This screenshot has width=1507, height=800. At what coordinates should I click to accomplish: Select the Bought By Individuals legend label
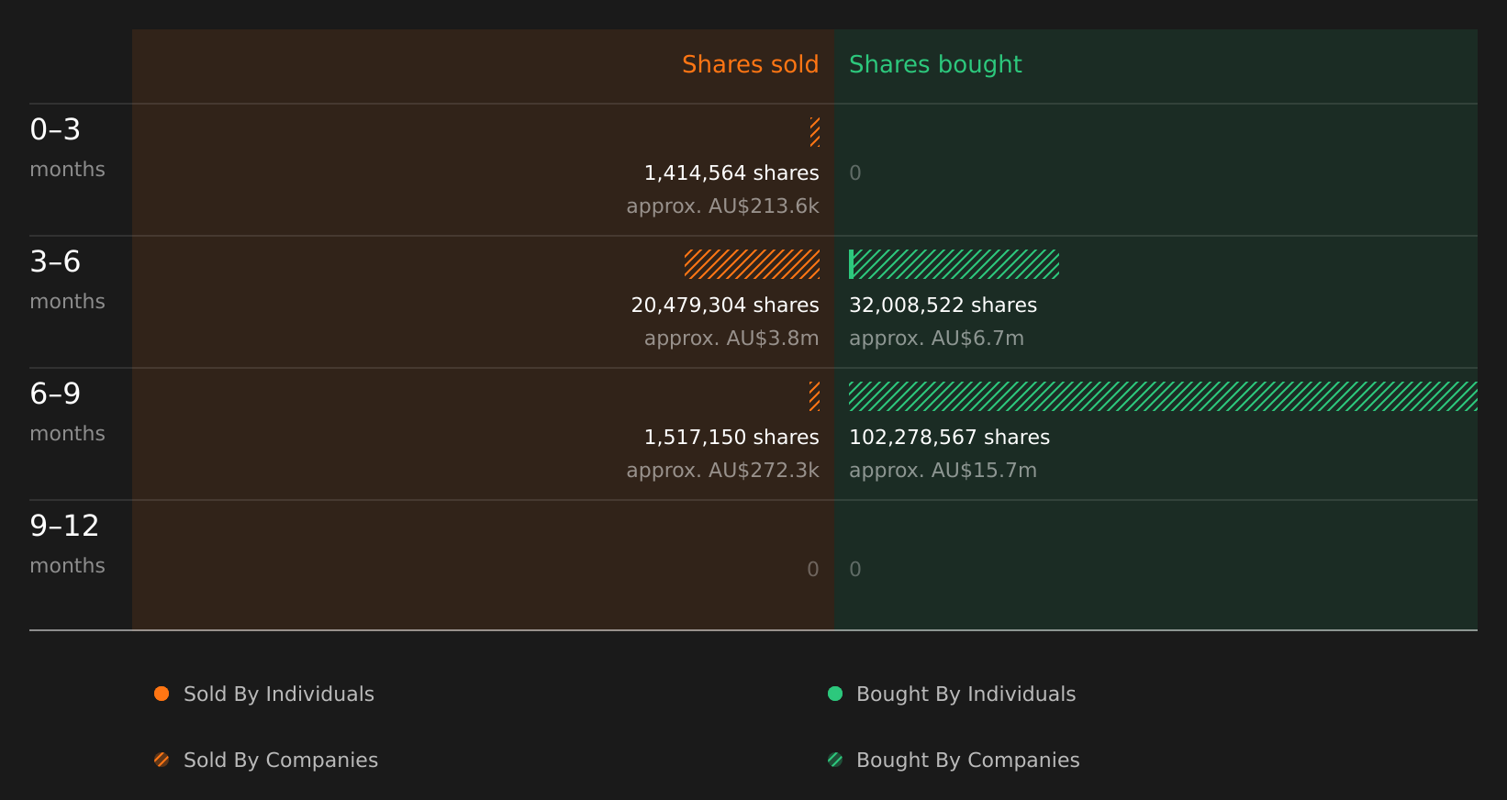pyautogui.click(x=966, y=694)
